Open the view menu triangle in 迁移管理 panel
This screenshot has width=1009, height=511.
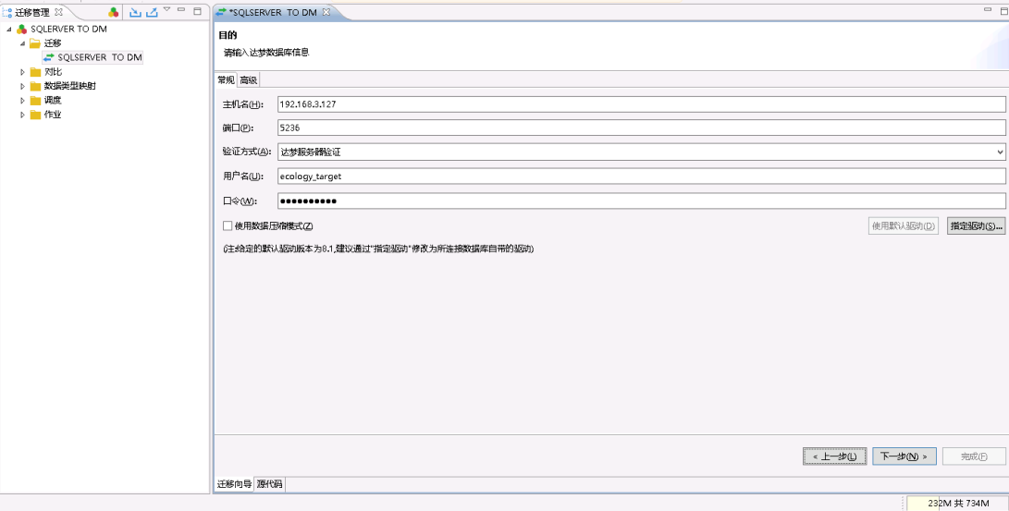[x=166, y=9]
